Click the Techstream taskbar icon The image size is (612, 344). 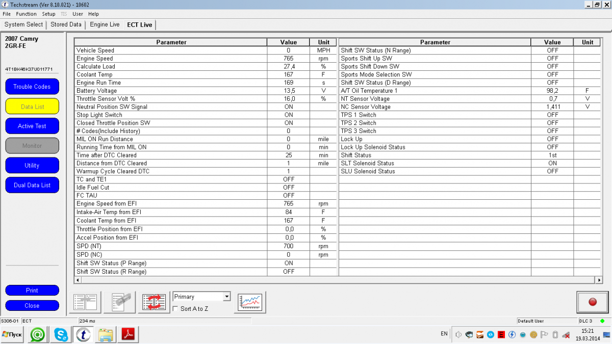(83, 335)
